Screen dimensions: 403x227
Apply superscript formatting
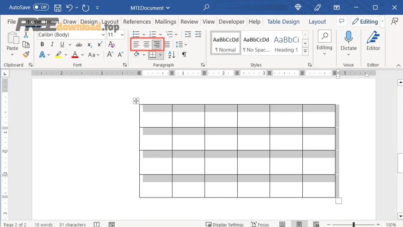coord(100,44)
